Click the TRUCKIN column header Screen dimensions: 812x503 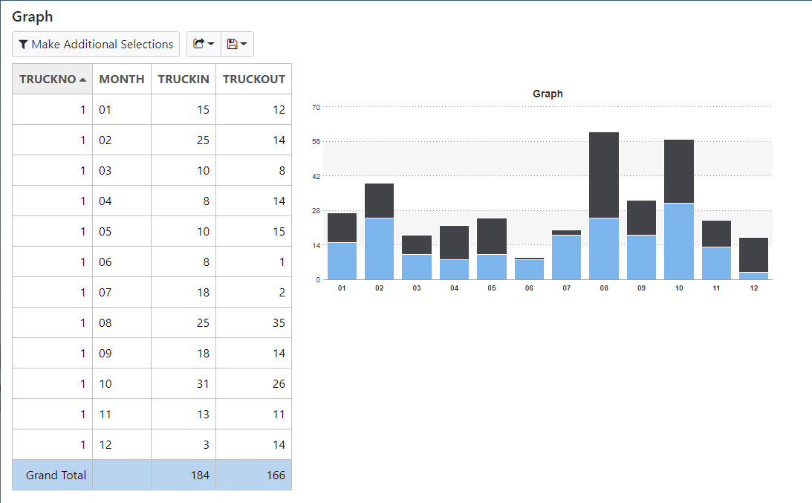183,79
